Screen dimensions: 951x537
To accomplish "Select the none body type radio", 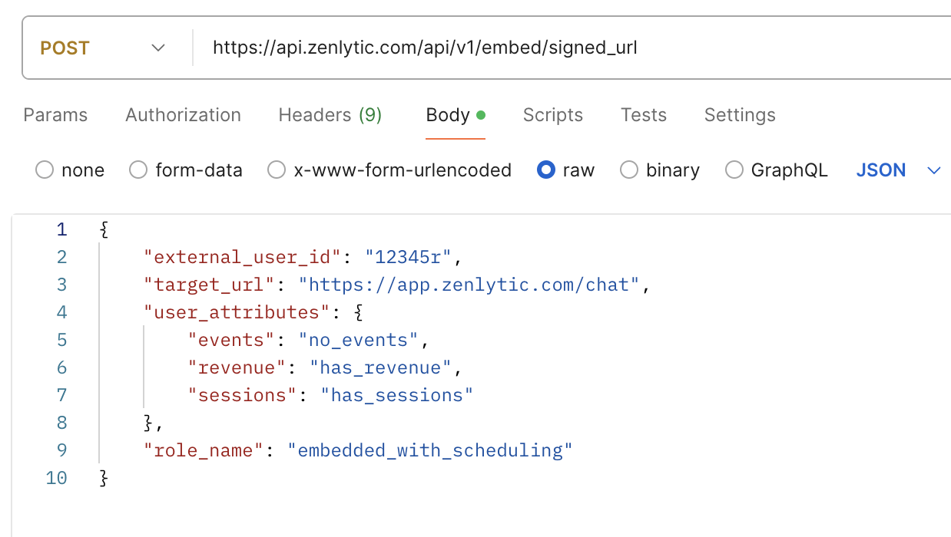I will tap(45, 170).
